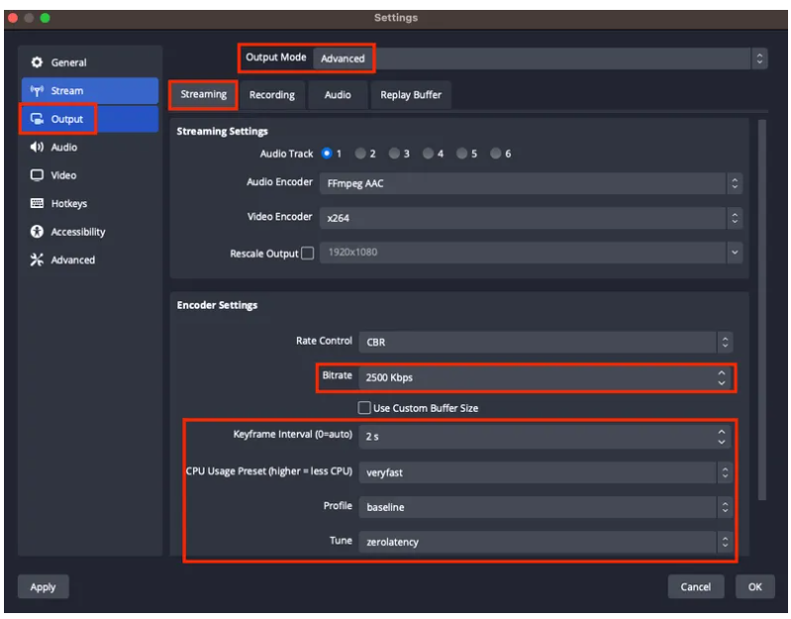Open CPU Usage Preset veryfast dropdown
The image size is (791, 619).
point(545,472)
